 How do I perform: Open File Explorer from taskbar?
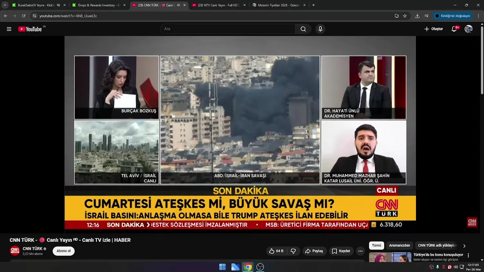(x=235, y=267)
